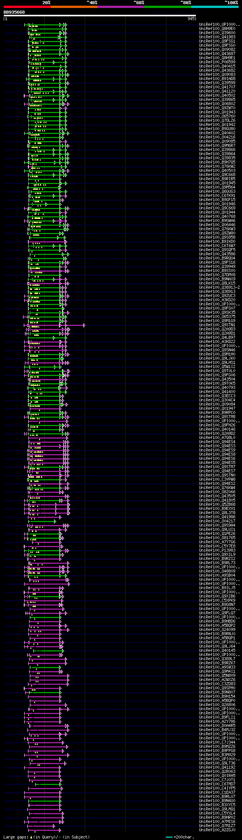This screenshot has width=242, height=840.
Task: Select the UniRef100_C6T6W7 label
Action: [217, 245]
